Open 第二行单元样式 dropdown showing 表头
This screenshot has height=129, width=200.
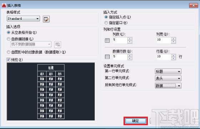coord(168,78)
